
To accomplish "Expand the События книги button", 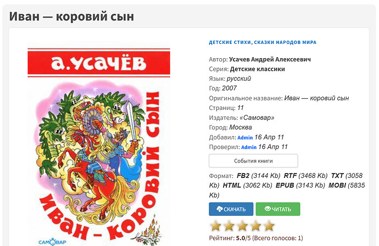I will 253,161.
